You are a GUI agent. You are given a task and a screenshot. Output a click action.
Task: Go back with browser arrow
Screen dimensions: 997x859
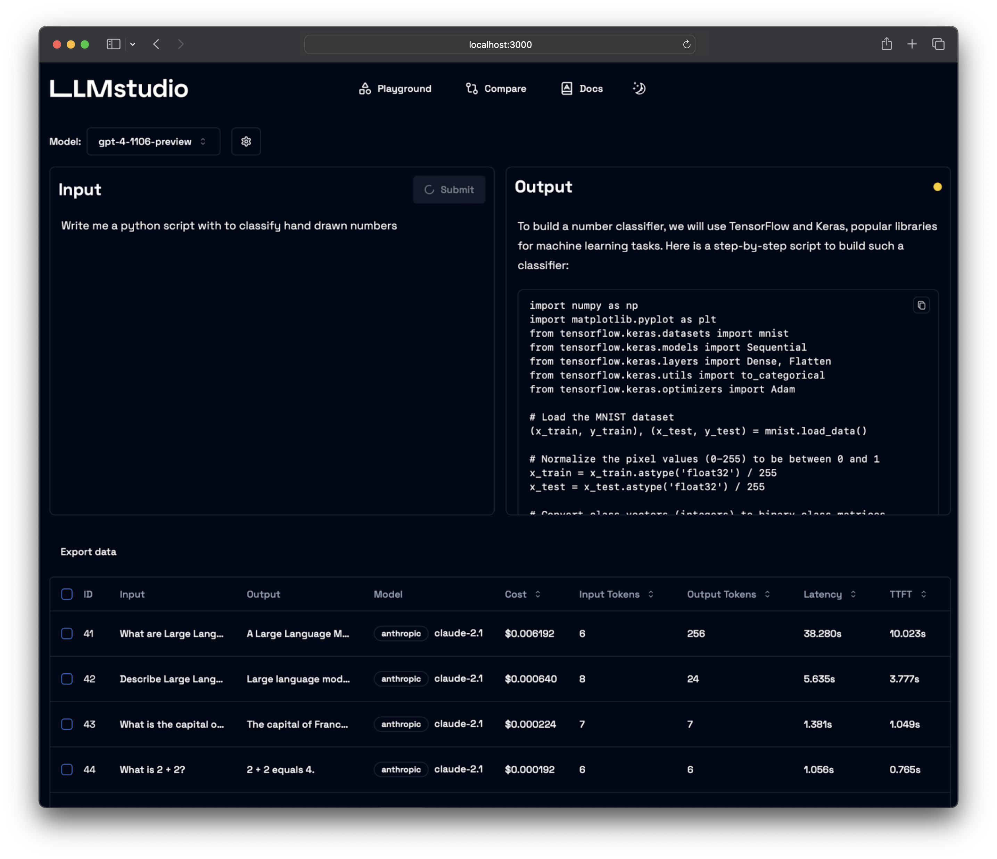(x=156, y=44)
